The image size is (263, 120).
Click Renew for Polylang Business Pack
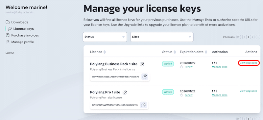point(188,67)
